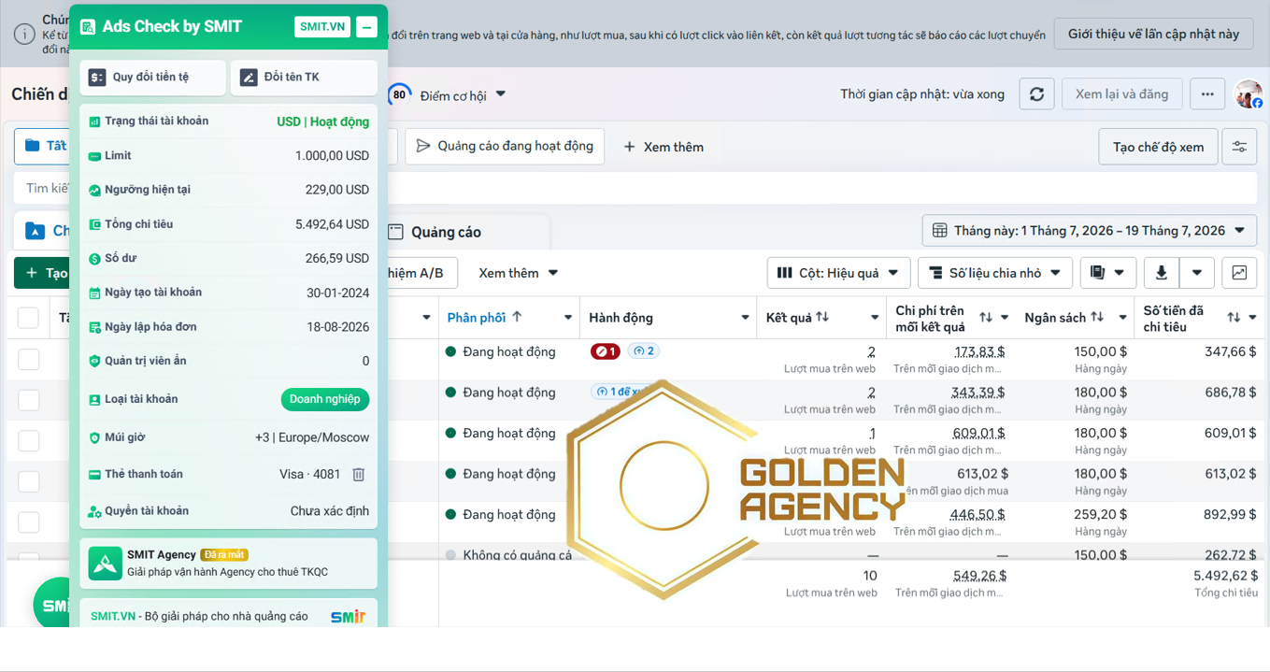Click the download export icon
The height and width of the screenshot is (672, 1270).
(1162, 273)
